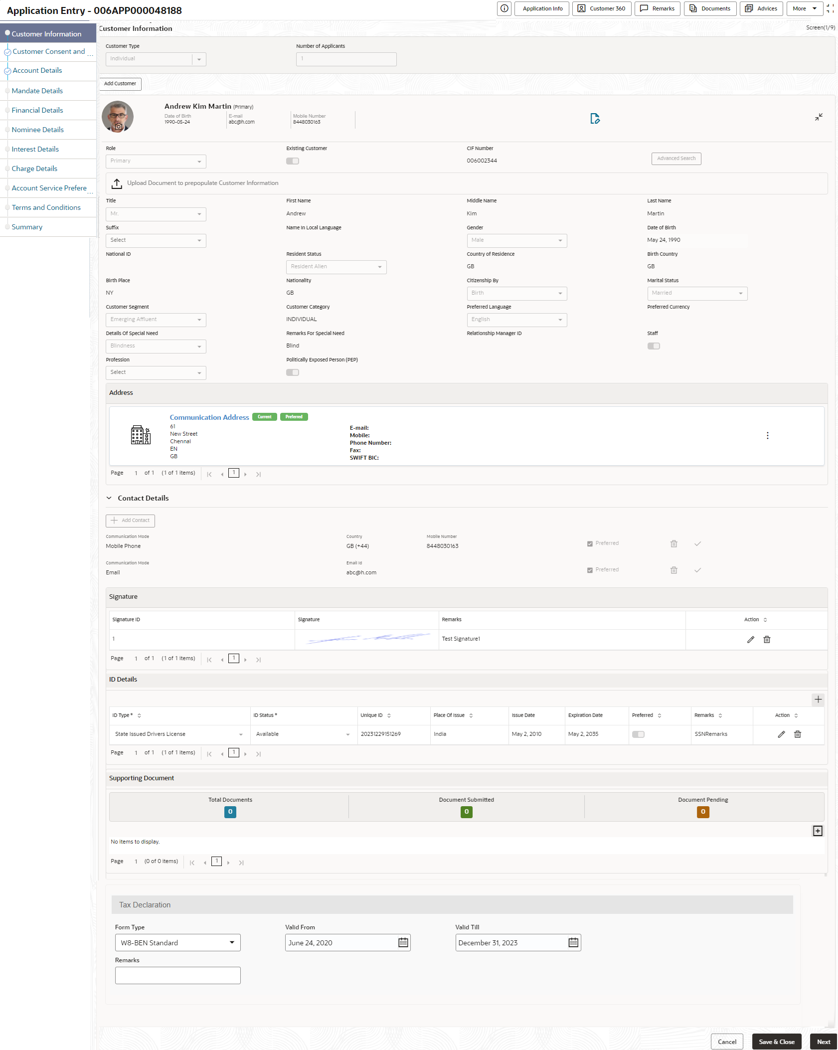Open the Documents header button

click(x=710, y=8)
